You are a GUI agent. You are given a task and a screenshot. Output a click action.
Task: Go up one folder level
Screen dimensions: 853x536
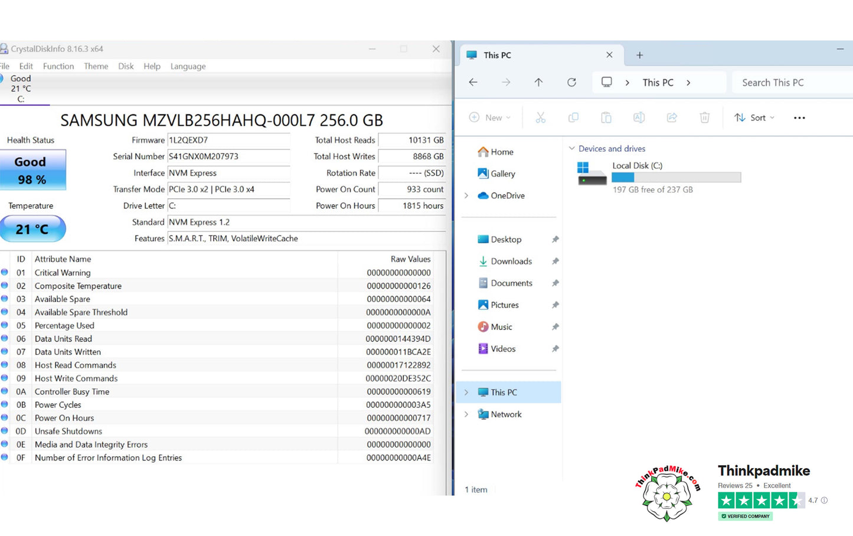[538, 83]
